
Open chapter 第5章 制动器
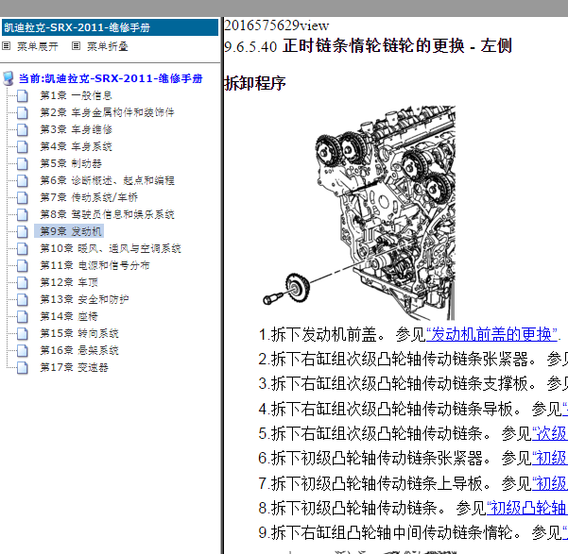point(71,163)
